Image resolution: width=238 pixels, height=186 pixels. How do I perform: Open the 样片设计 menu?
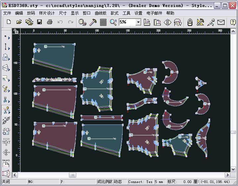click(x=47, y=13)
